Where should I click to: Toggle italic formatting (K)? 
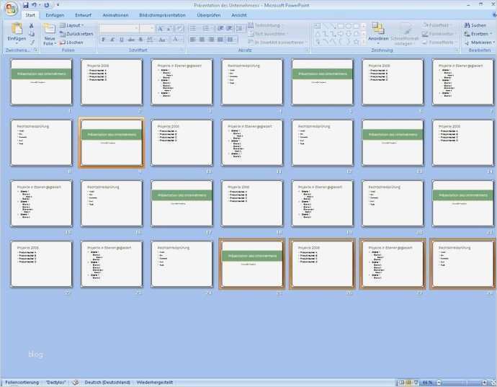click(112, 40)
